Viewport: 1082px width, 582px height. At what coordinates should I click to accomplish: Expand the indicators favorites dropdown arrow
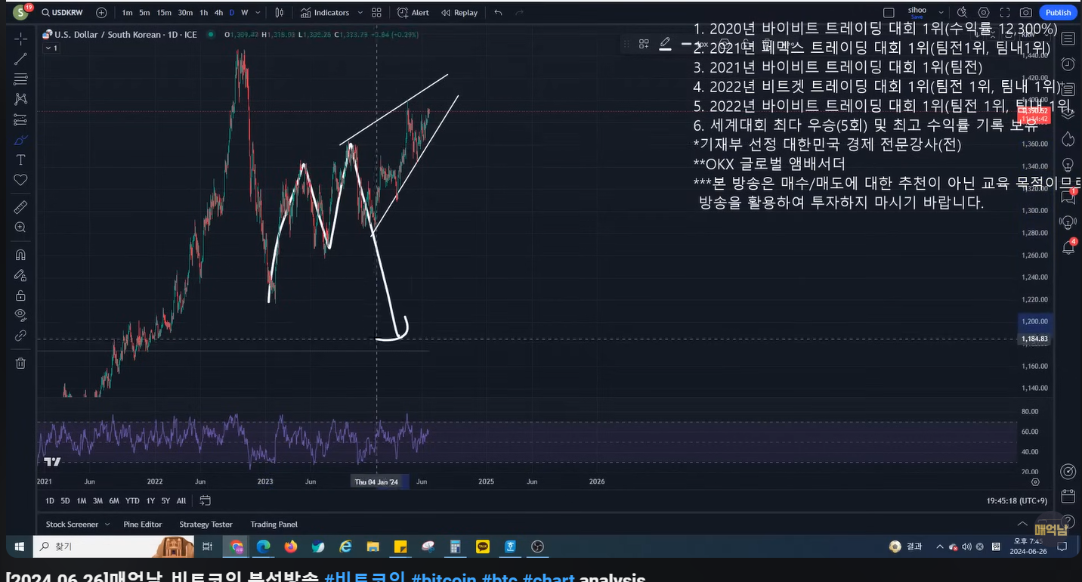360,12
